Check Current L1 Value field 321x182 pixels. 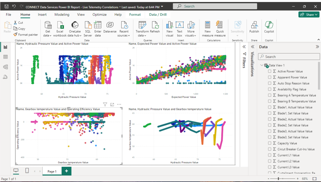(270, 155)
